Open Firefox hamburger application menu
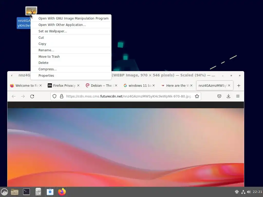This screenshot has width=263, height=197. point(238,96)
